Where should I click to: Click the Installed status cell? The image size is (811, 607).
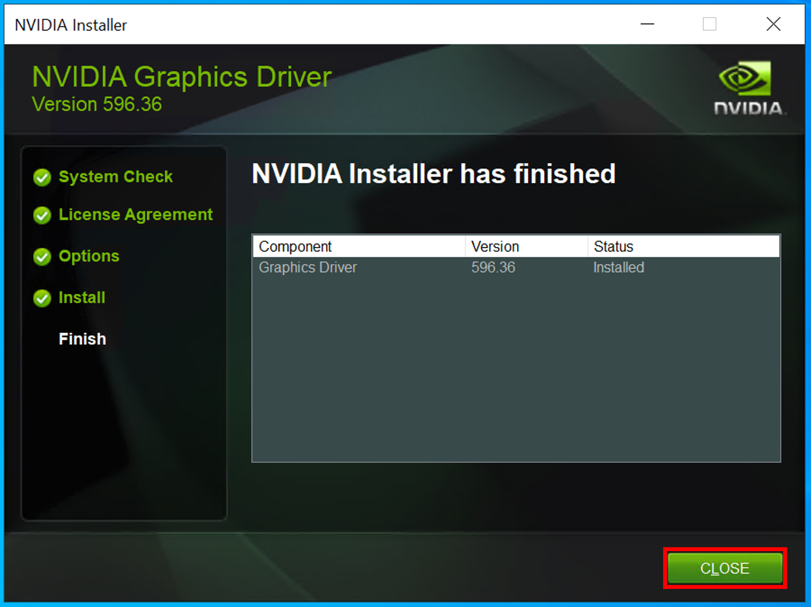(619, 268)
